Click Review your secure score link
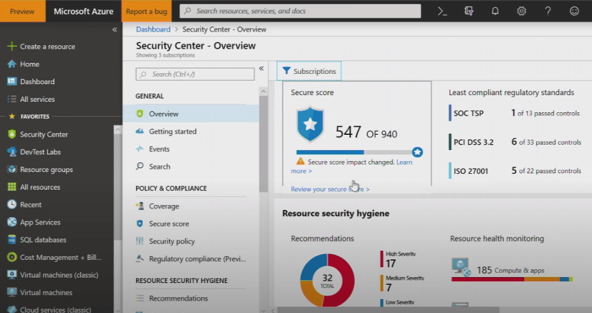Viewport: 592px width, 313px height. (x=330, y=189)
